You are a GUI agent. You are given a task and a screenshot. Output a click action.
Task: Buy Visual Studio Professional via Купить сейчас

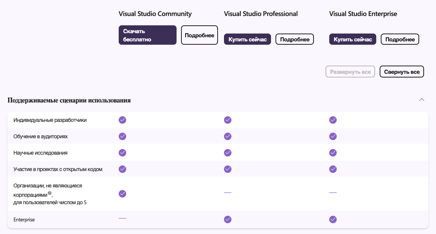click(247, 39)
